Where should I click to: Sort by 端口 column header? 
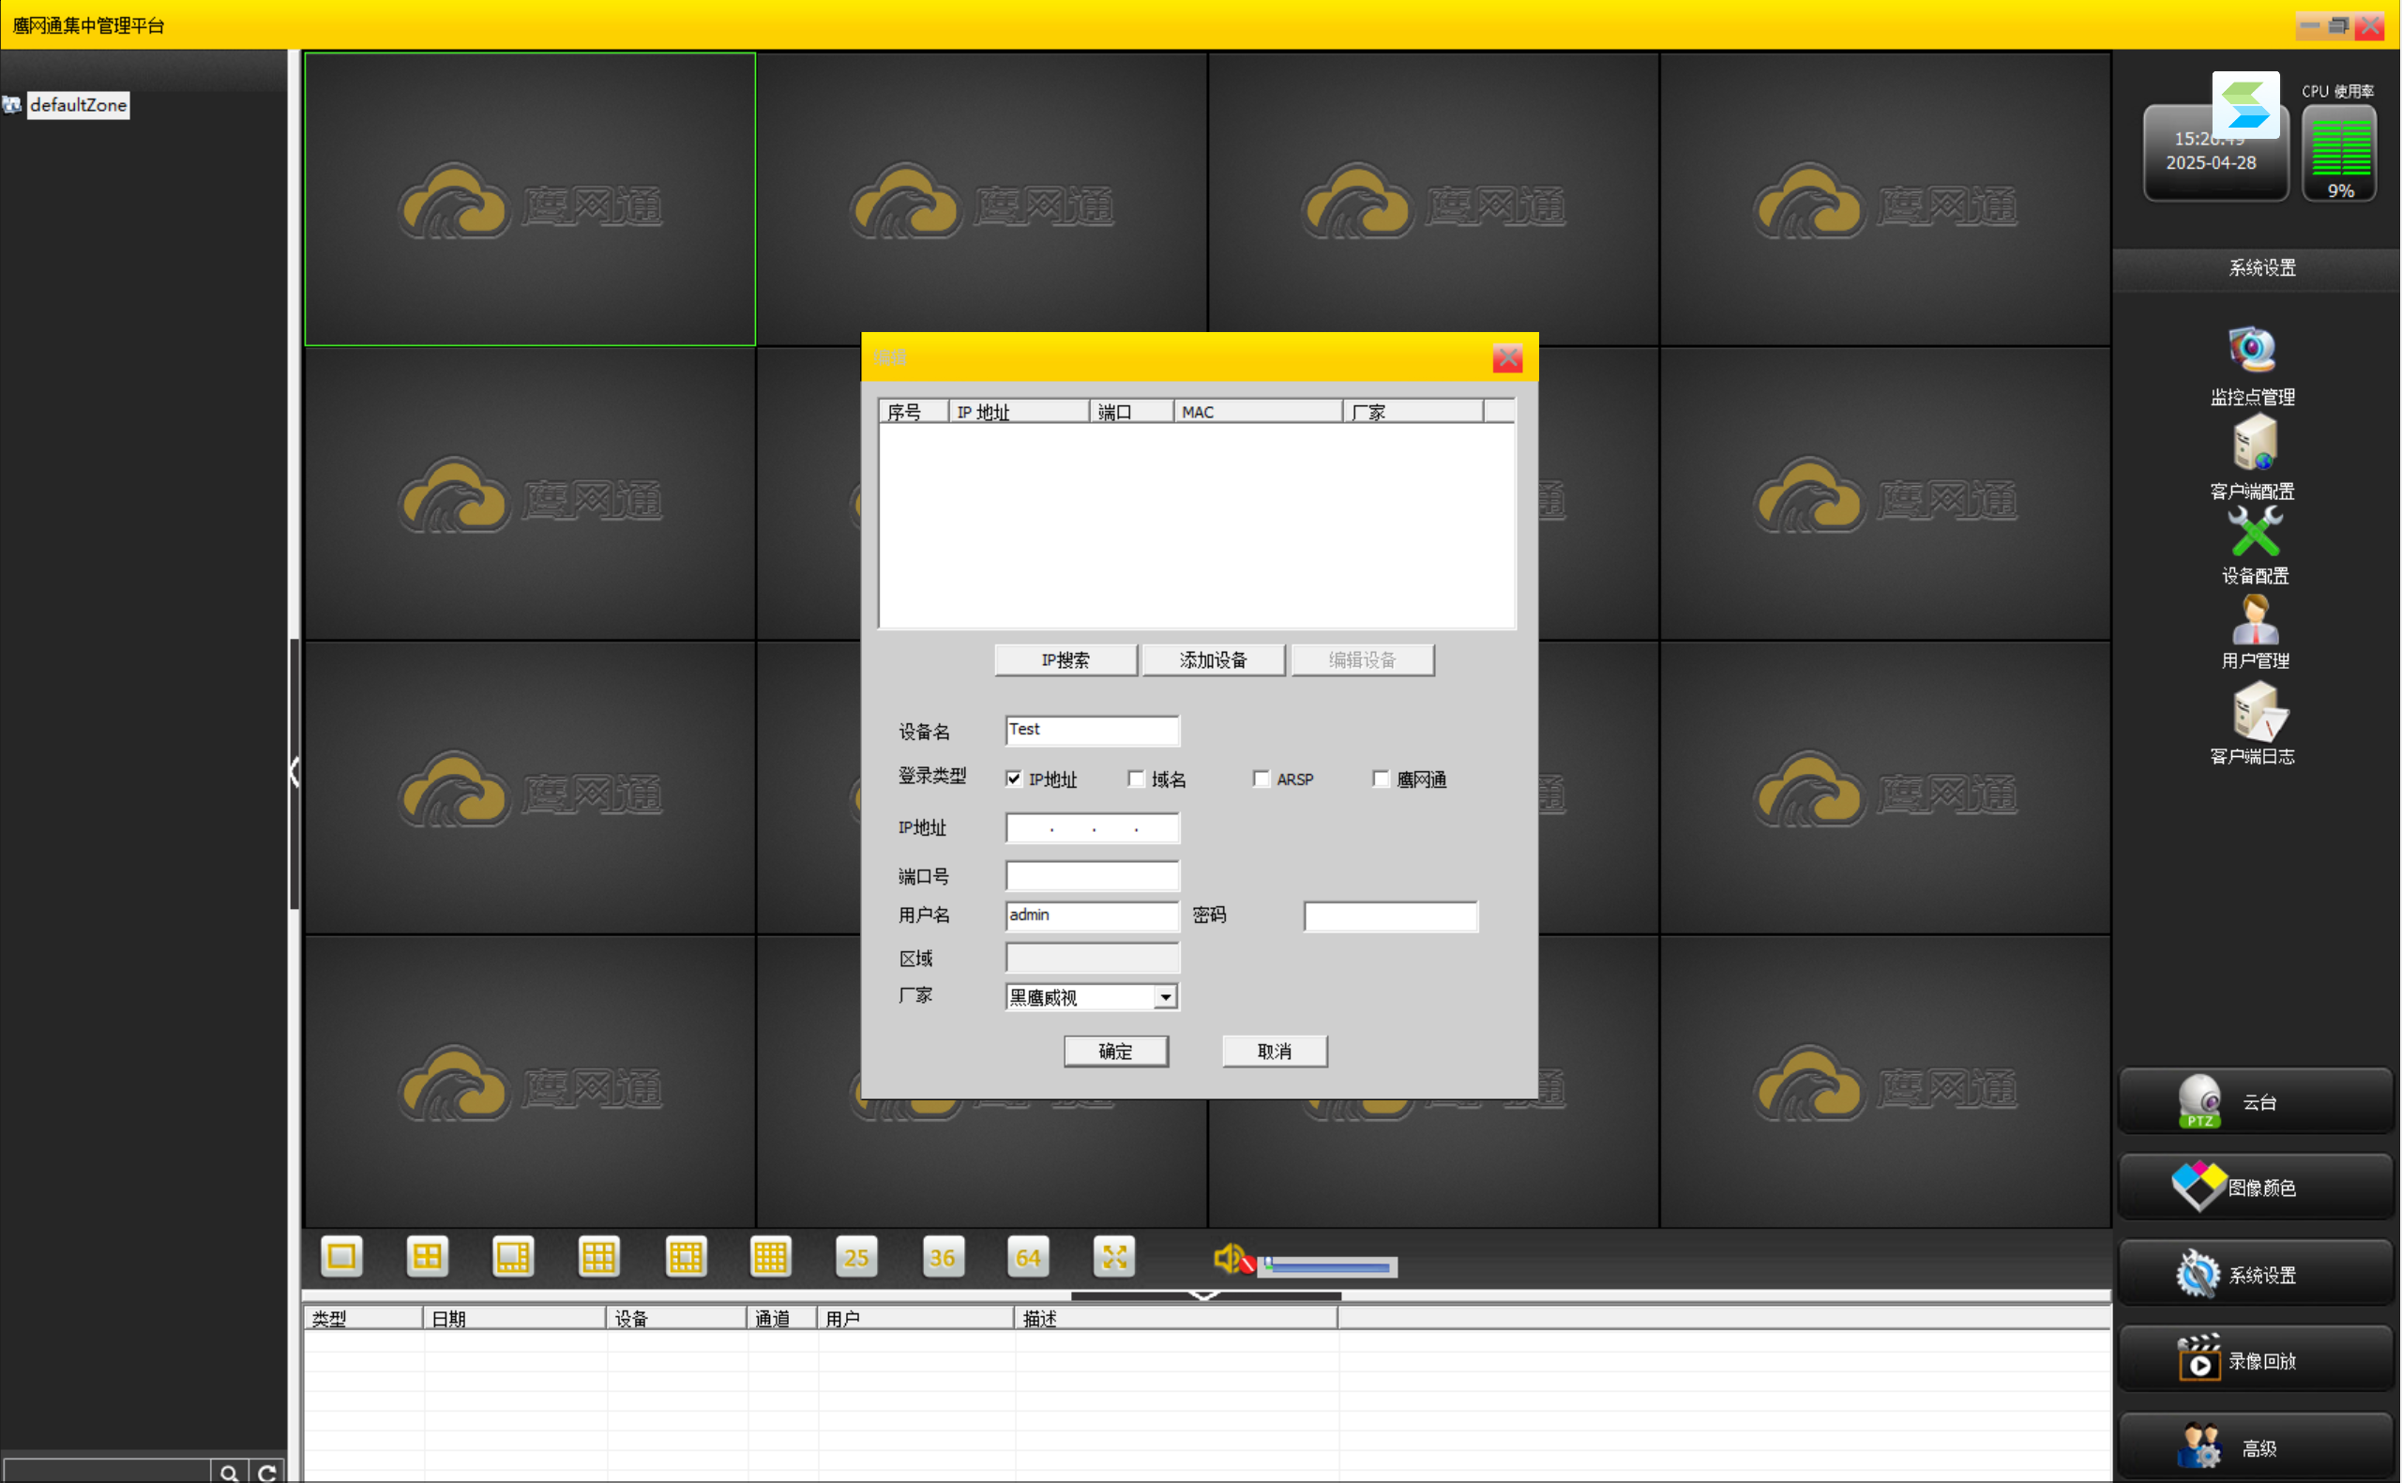point(1132,412)
